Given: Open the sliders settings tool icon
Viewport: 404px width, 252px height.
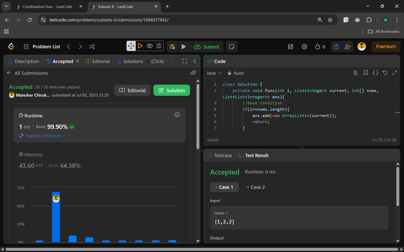Looking at the screenshot, I should [159, 46].
